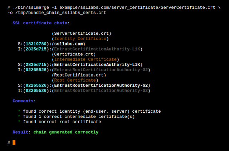This screenshot has height=151, width=229.
Task: Click the '(Certificate.crt)' file name line
Action: (74, 54)
